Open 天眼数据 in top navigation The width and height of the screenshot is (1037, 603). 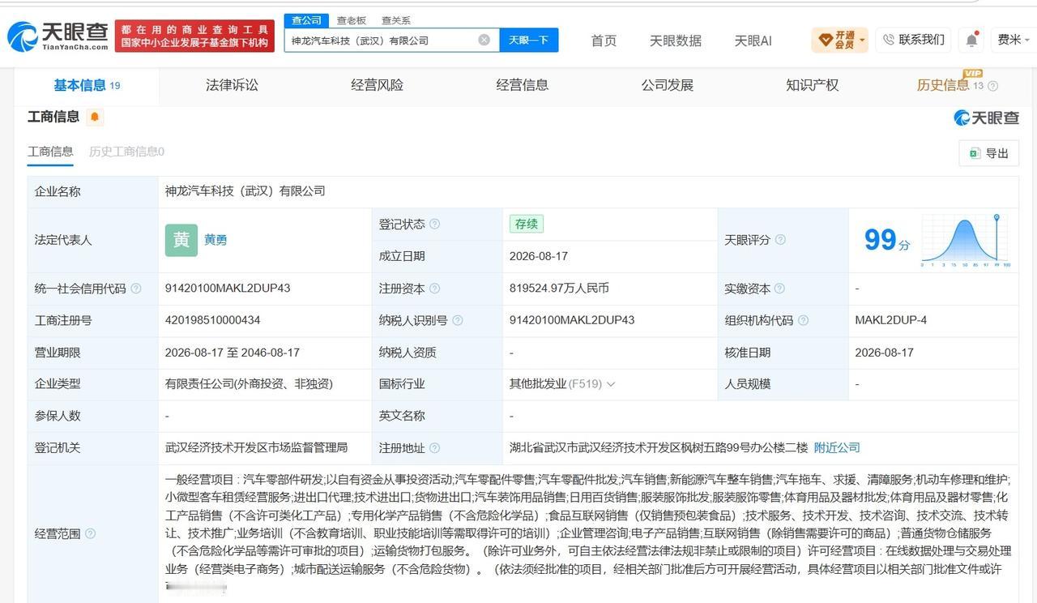(676, 41)
